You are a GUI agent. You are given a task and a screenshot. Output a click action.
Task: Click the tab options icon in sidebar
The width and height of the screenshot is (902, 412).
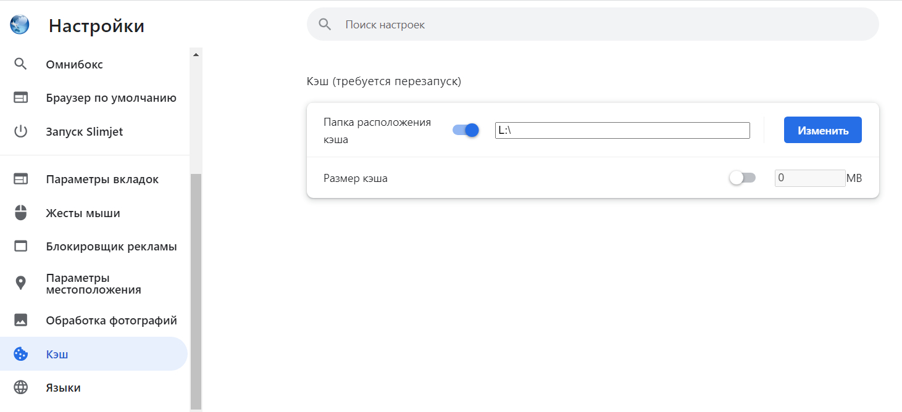tap(21, 179)
